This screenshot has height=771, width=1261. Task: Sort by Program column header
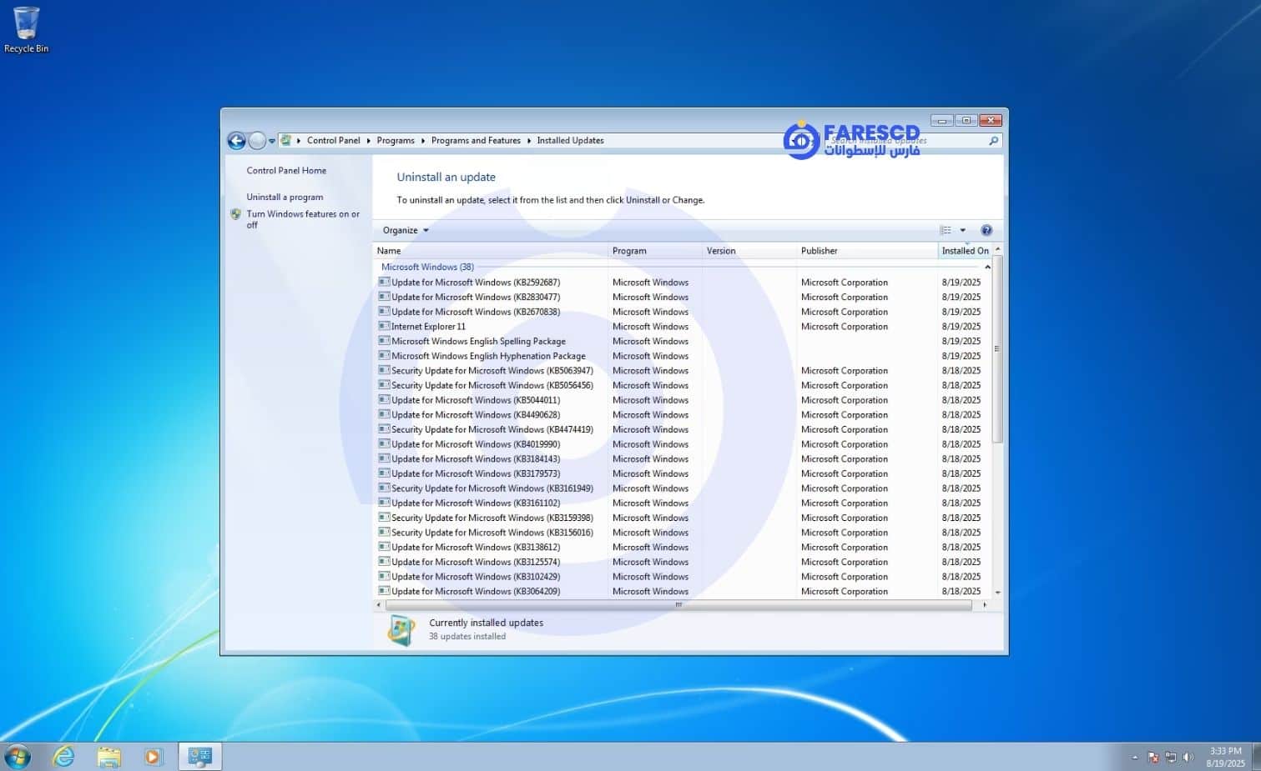click(x=655, y=250)
